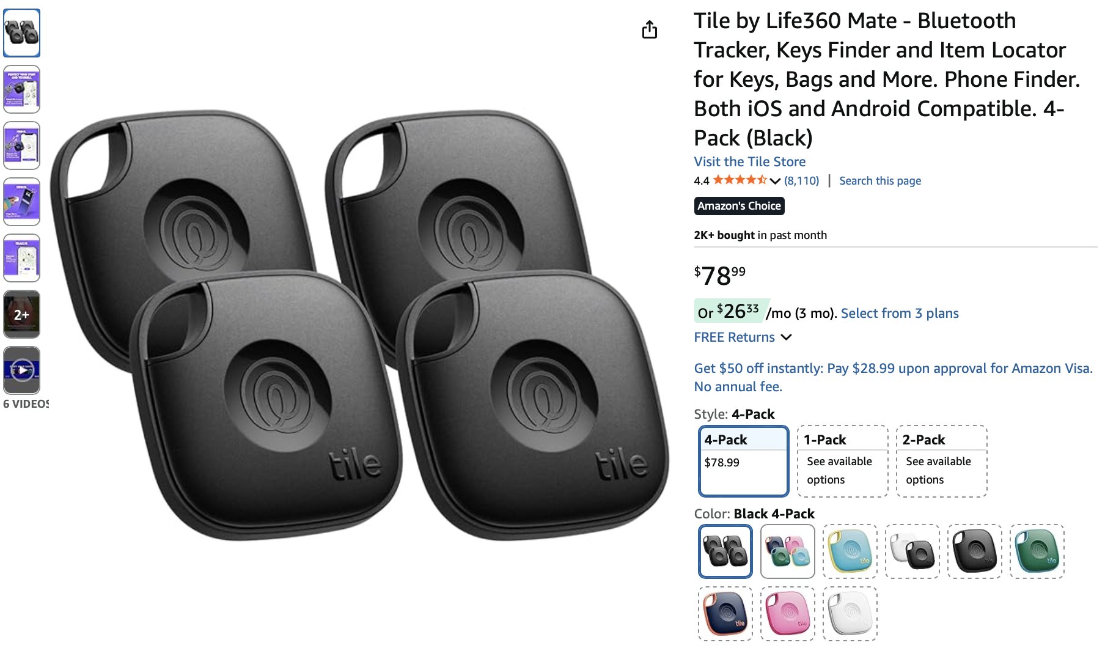Select the pink Tile color swatch
The width and height of the screenshot is (1105, 648).
pos(788,614)
